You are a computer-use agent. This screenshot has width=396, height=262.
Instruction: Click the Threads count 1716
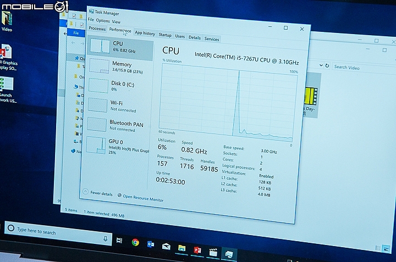(186, 166)
